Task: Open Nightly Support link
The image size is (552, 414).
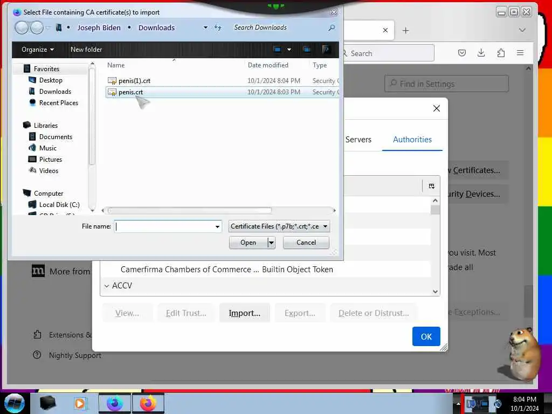Action: click(x=74, y=355)
